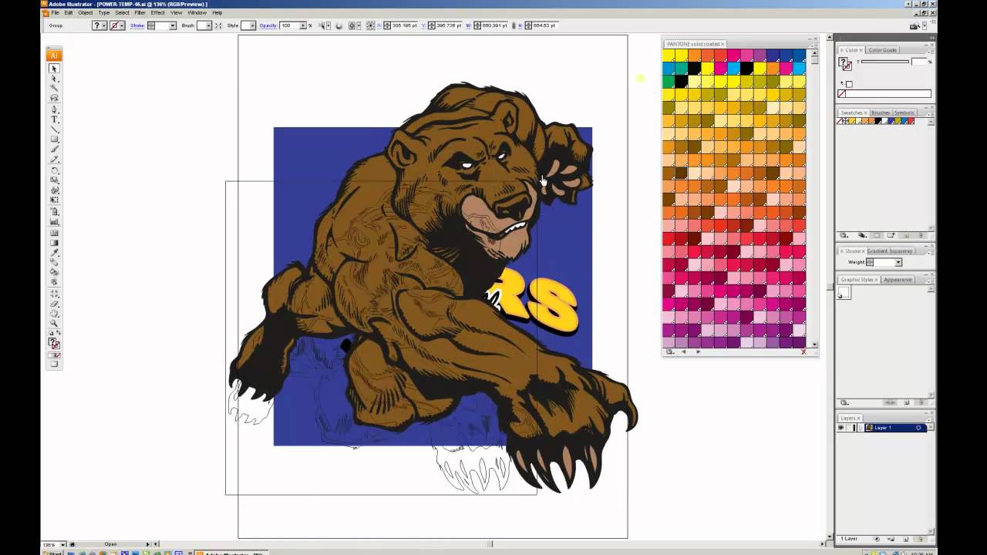Screen dimensions: 987x555
Task: Open the Style dropdown in control bar
Action: 253,25
